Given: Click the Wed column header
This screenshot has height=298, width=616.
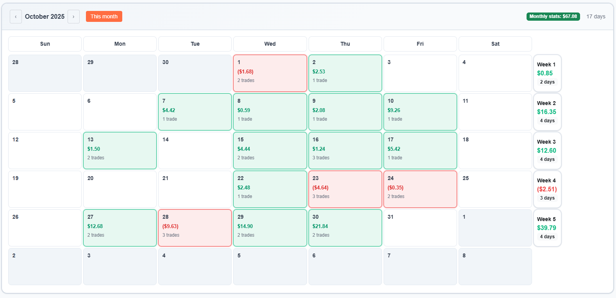Looking at the screenshot, I should (270, 44).
